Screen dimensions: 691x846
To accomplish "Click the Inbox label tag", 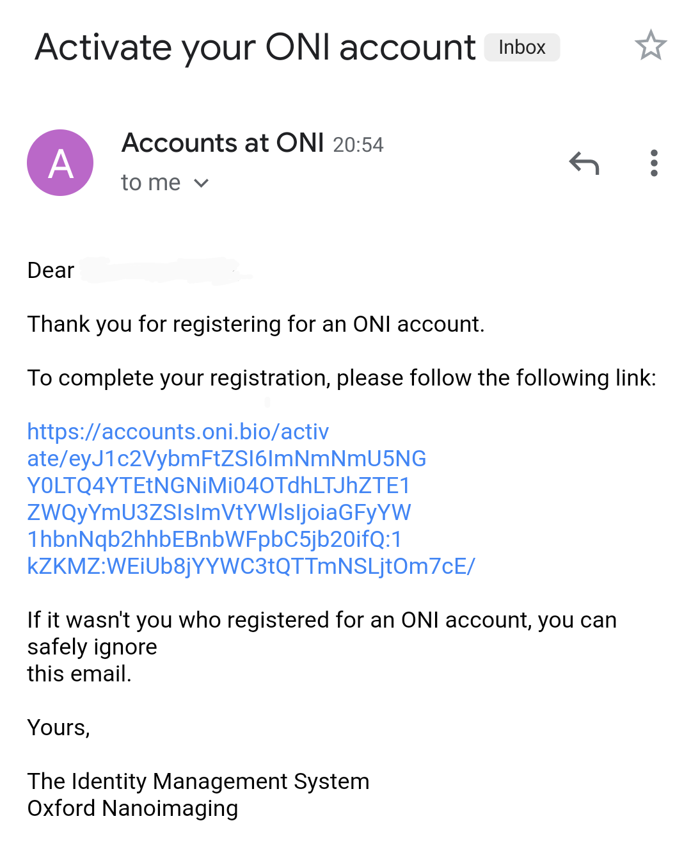I will (x=522, y=47).
